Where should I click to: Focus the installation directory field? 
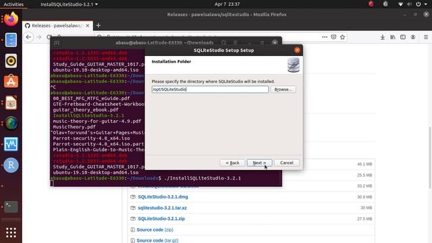(x=210, y=89)
